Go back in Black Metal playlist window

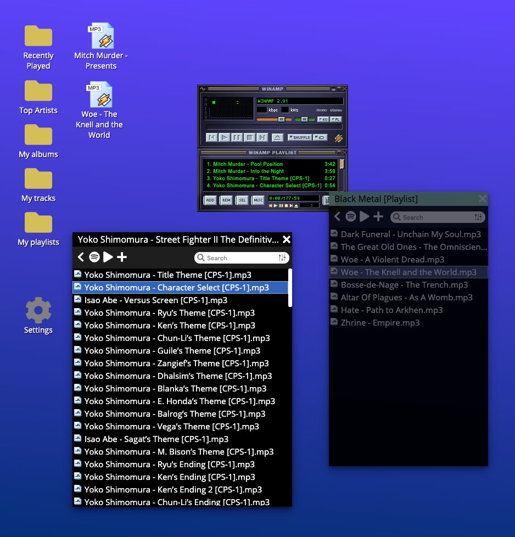[x=337, y=216]
